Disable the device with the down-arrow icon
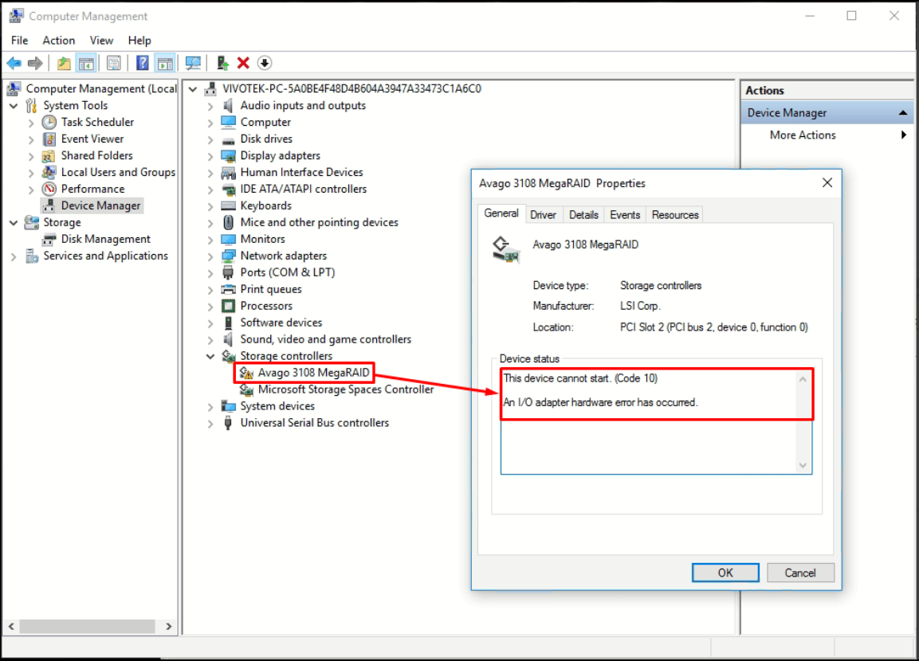 click(265, 63)
